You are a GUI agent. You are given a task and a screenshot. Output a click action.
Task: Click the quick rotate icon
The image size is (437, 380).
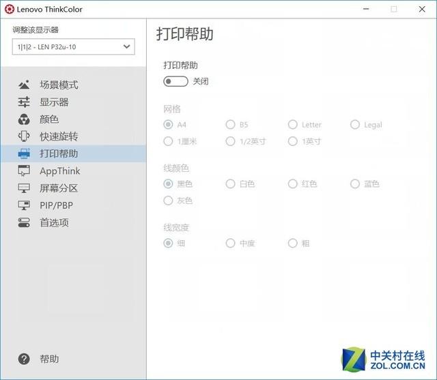coord(24,136)
